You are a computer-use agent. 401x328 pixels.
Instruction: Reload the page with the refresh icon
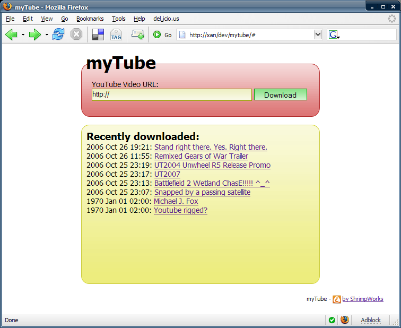pyautogui.click(x=58, y=34)
